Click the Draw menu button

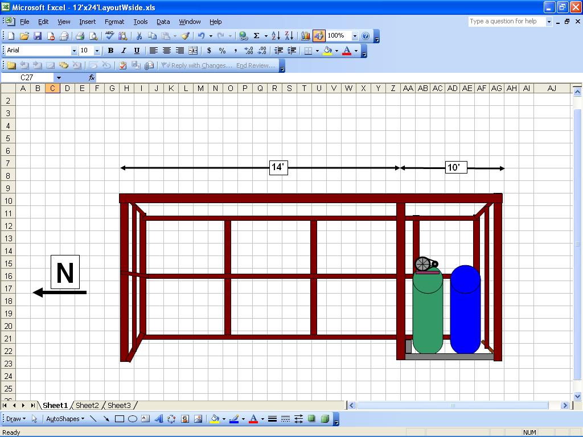click(x=15, y=419)
